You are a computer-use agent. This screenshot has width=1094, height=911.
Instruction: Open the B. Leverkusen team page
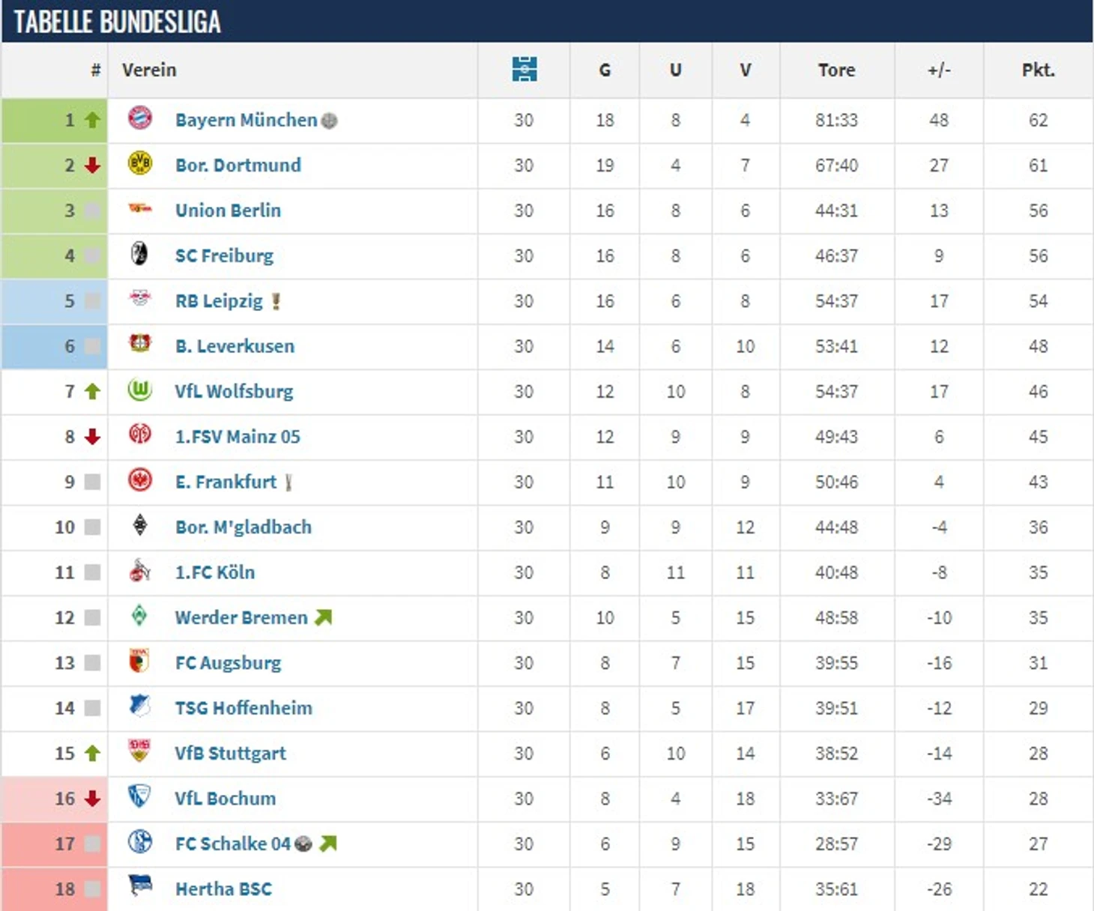pos(235,346)
